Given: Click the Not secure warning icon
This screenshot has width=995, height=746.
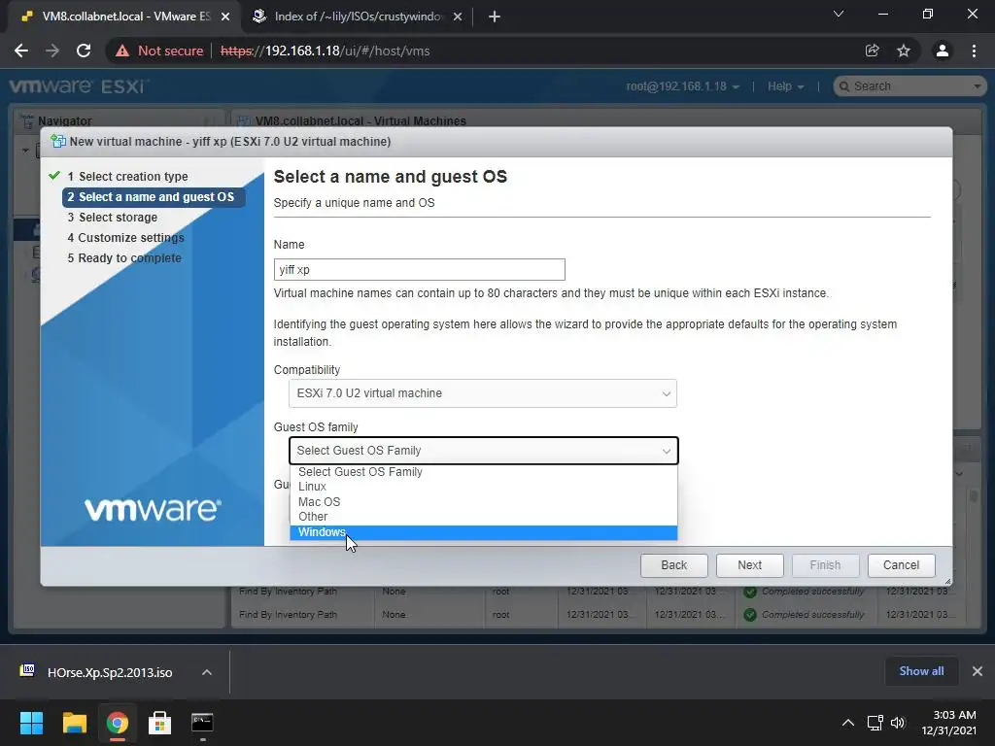Looking at the screenshot, I should click(x=122, y=51).
